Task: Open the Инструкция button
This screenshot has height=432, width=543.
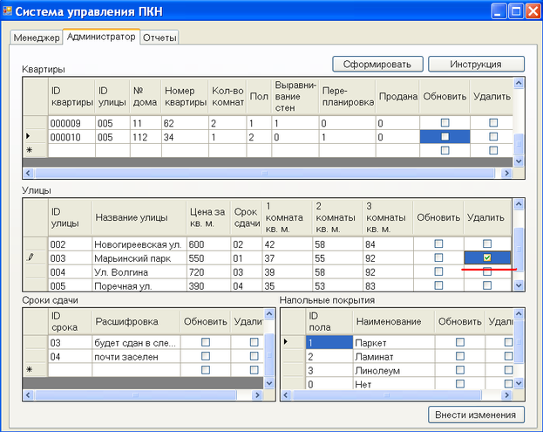Action: pos(475,65)
